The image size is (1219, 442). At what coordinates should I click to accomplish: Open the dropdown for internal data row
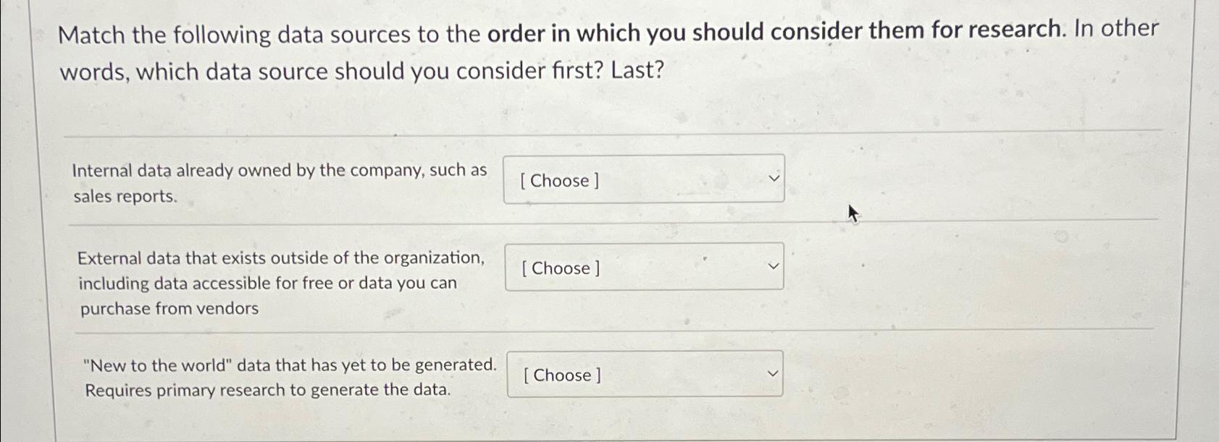click(643, 178)
